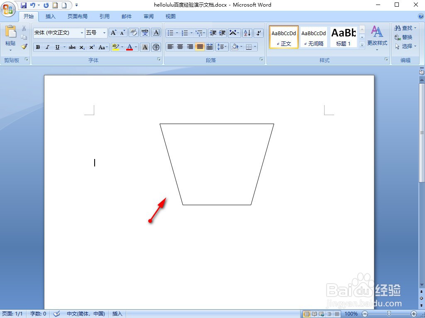Open the 选择 menu
425x318 pixels.
tap(405, 46)
